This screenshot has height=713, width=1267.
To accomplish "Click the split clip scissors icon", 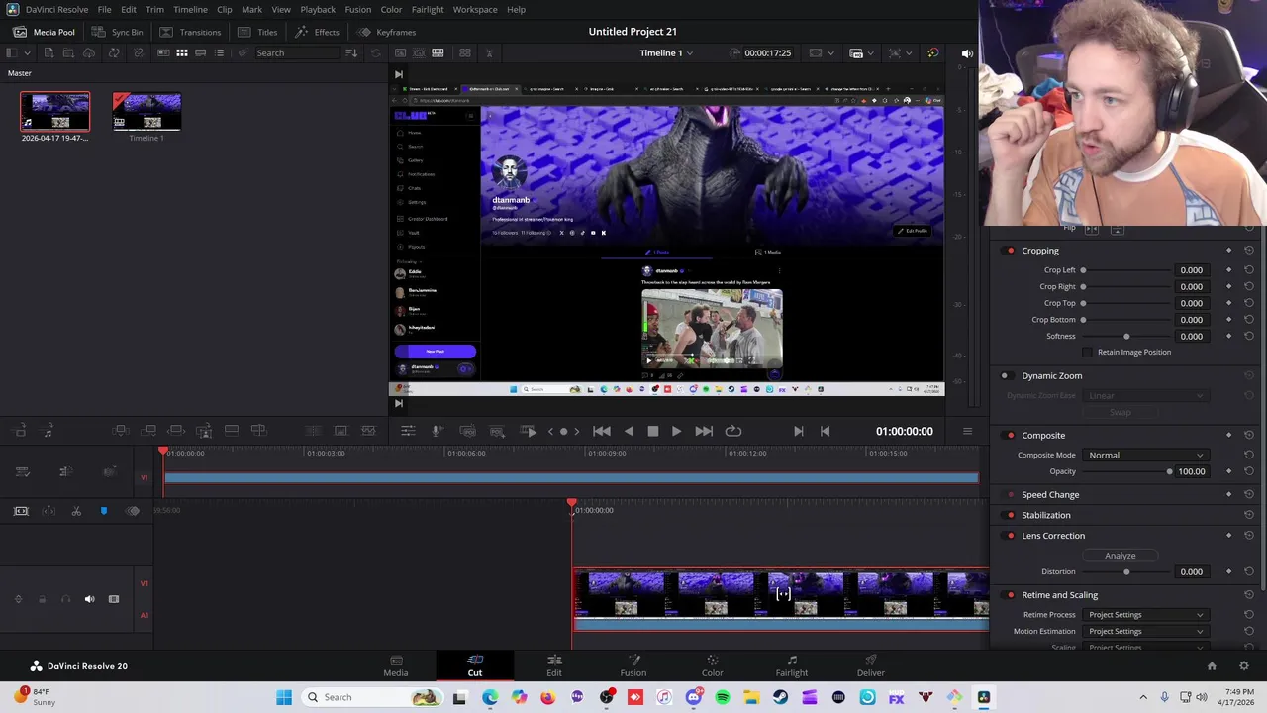I will tap(76, 511).
